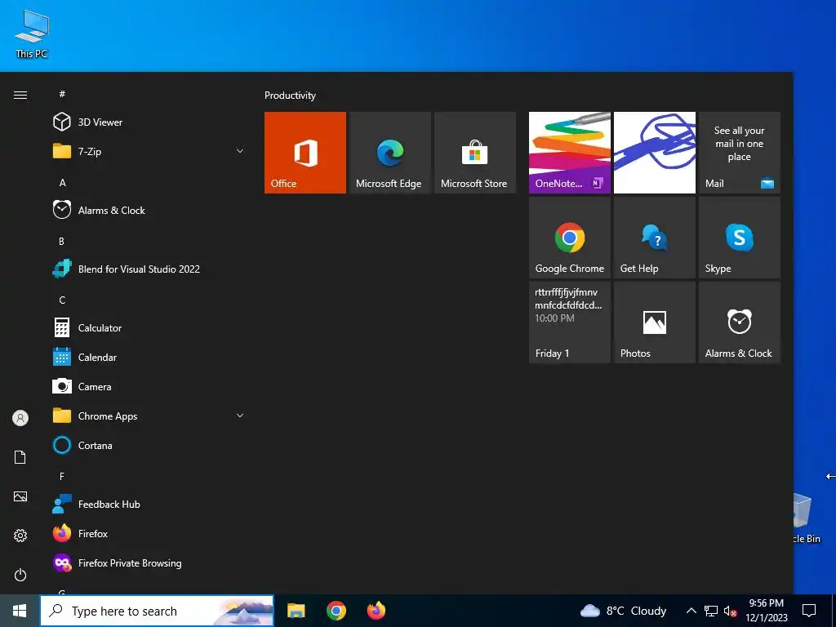Image resolution: width=836 pixels, height=627 pixels.
Task: Select This PC desktop icon
Action: [32, 34]
